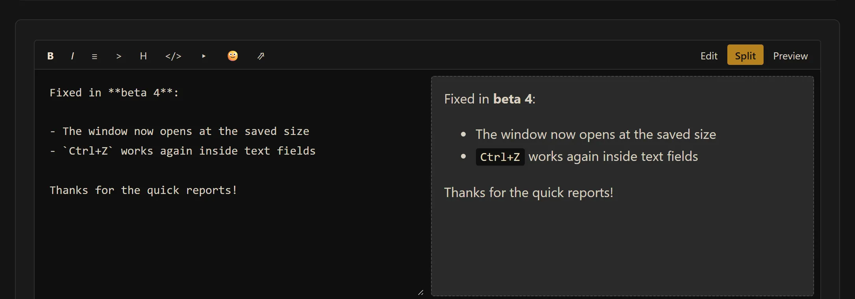855x299 pixels.
Task: Insert a list using the three-lines icon
Action: (95, 56)
